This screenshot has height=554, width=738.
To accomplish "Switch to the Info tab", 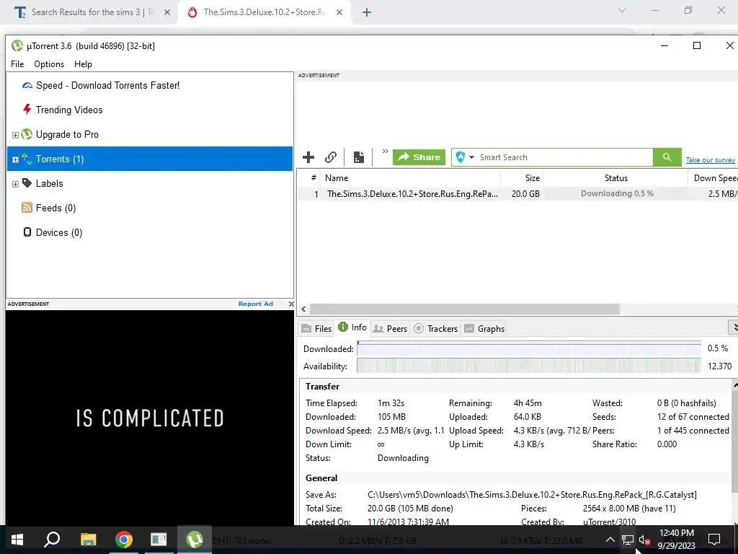I will pos(352,327).
